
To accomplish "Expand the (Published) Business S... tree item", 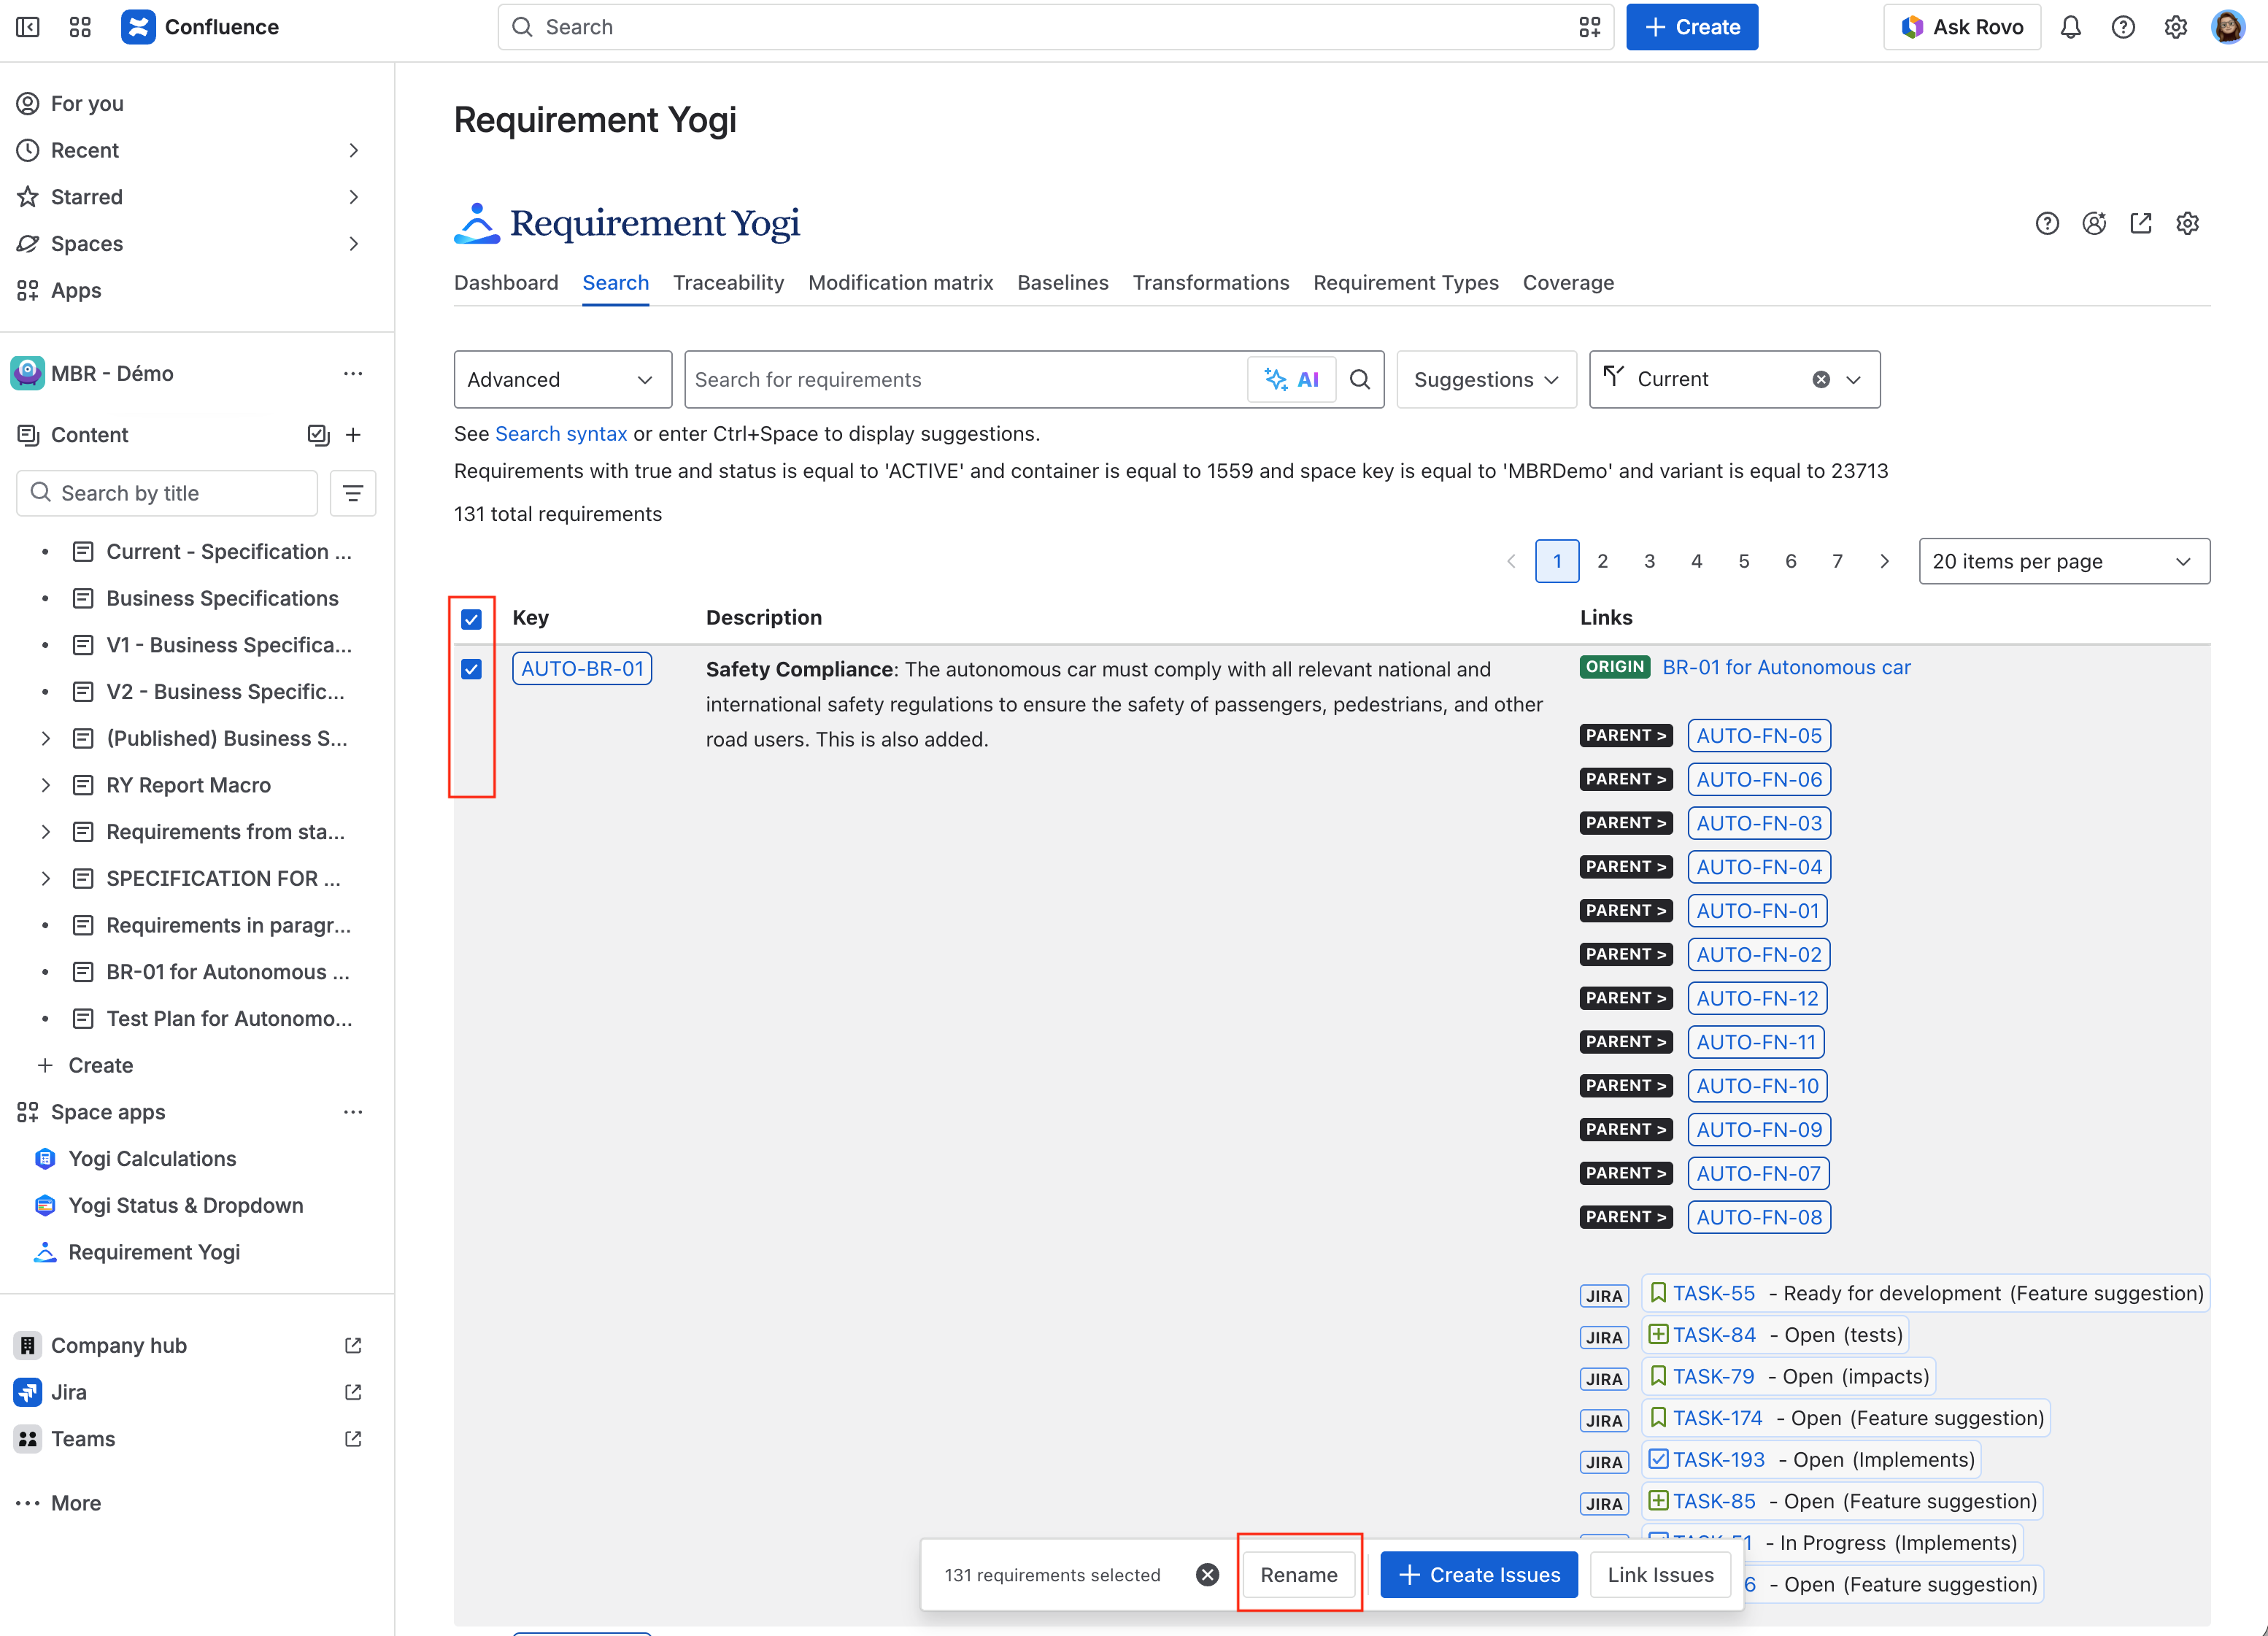I will click(45, 738).
